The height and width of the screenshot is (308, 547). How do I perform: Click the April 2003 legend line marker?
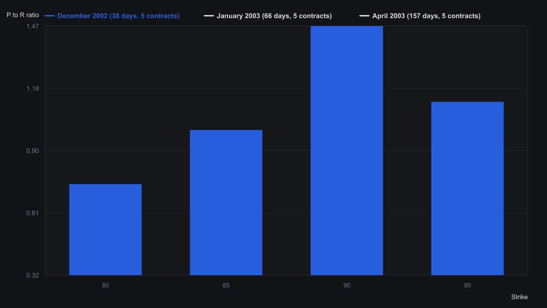[364, 16]
